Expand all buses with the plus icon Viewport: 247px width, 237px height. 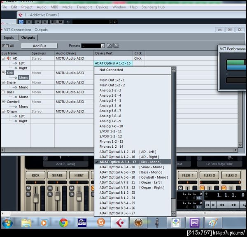pos(4,46)
